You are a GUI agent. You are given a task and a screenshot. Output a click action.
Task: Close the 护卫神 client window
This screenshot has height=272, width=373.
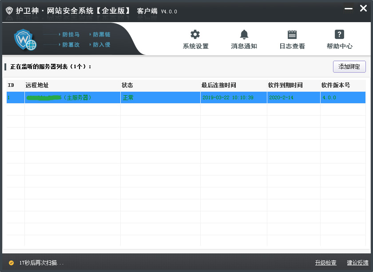[363, 8]
